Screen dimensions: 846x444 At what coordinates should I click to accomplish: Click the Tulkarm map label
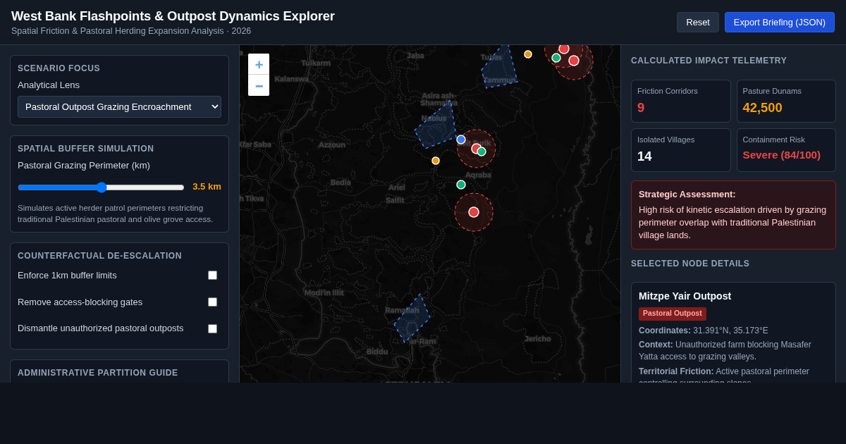pyautogui.click(x=316, y=63)
